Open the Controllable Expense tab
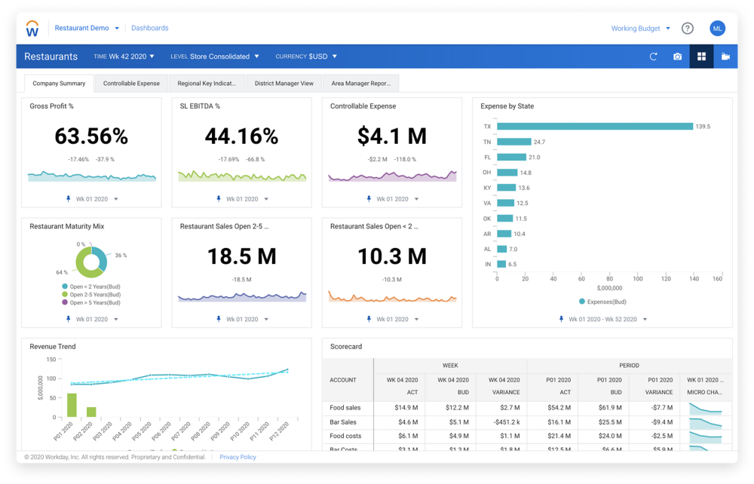Screen dimensions: 754x484 tap(131, 83)
